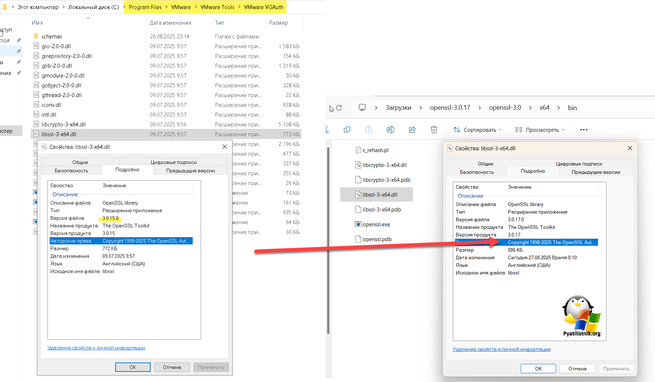The height and width of the screenshot is (382, 655).
Task: Click the Copy icon in the right Explorer toolbar
Action: pos(347,130)
